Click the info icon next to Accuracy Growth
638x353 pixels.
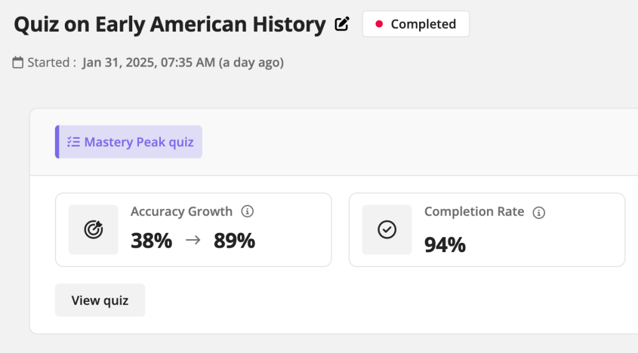tap(248, 212)
